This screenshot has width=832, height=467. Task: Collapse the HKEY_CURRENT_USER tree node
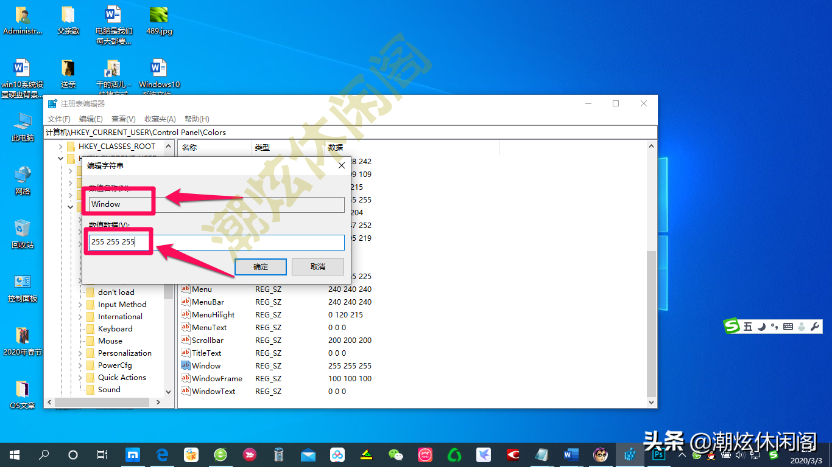[x=60, y=159]
